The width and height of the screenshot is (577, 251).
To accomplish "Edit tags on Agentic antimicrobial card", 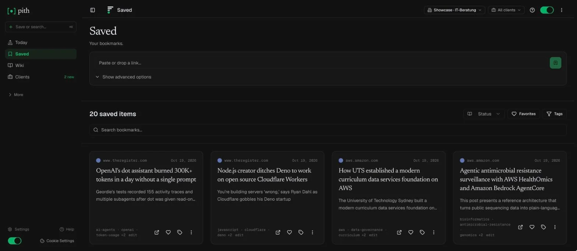I will (x=490, y=235).
